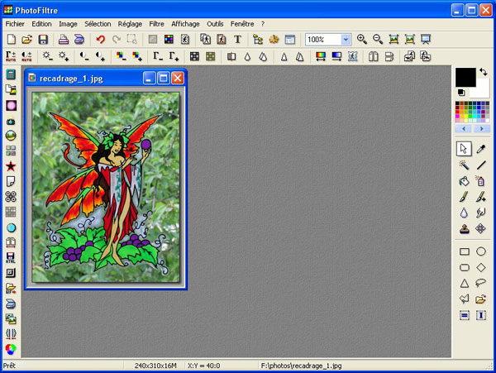The width and height of the screenshot is (496, 373).
Task: Click the zoom in magnifier
Action: coord(361,39)
